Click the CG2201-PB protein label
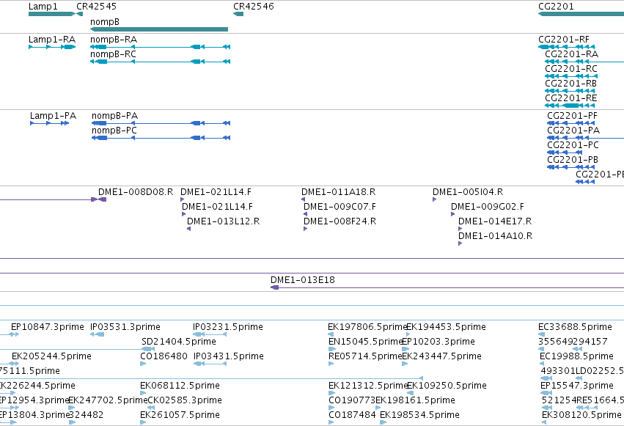Screen dimensions: 624x426 [x=573, y=160]
